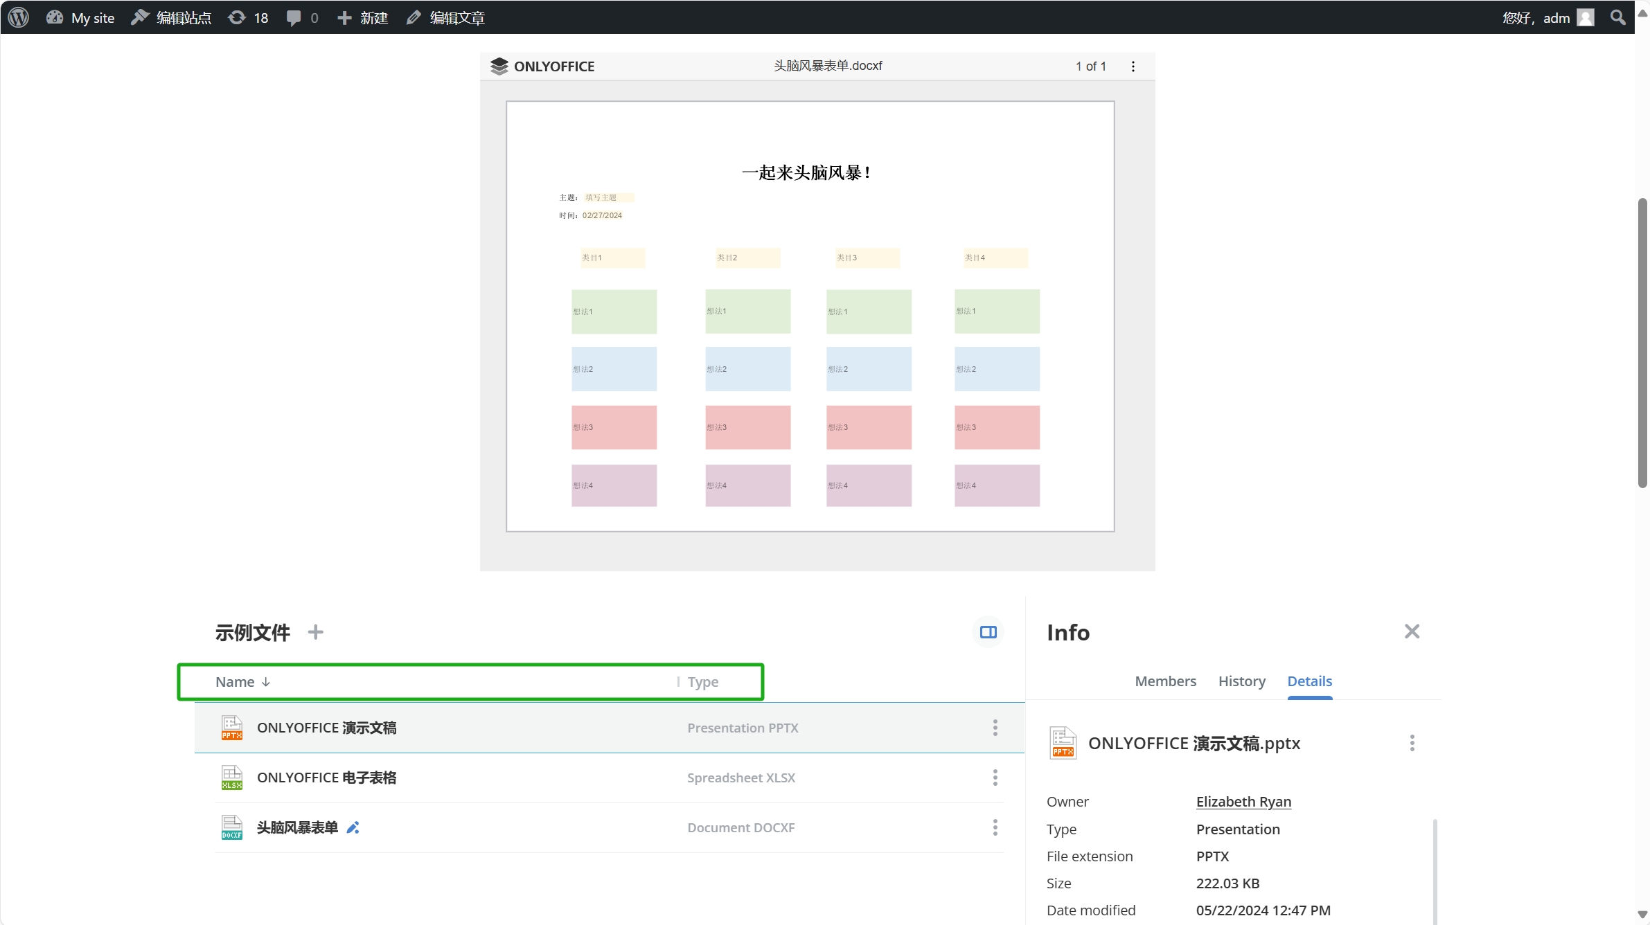Viewport: 1650px width, 925px height.
Task: Open ONLYOFFICE 电子表格 file
Action: click(326, 778)
